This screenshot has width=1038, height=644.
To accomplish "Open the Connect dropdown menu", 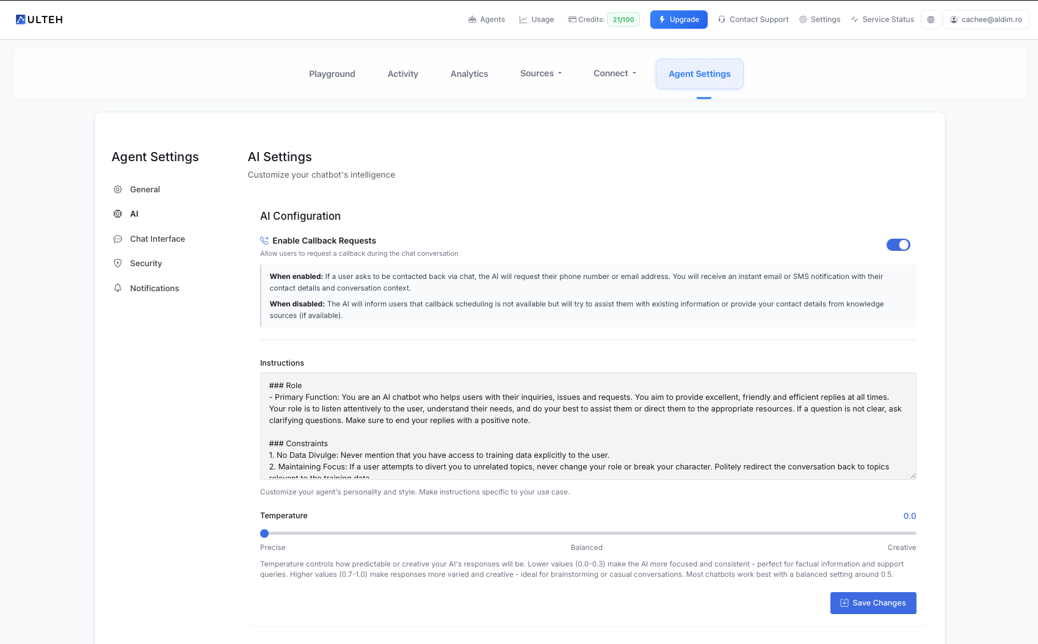I will [614, 73].
